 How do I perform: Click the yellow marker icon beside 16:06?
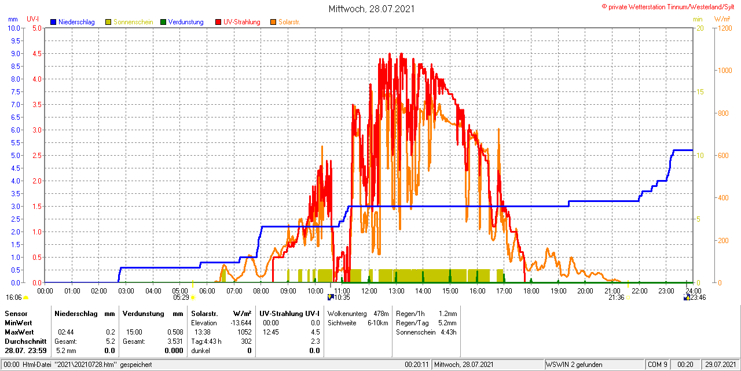[x=25, y=297]
